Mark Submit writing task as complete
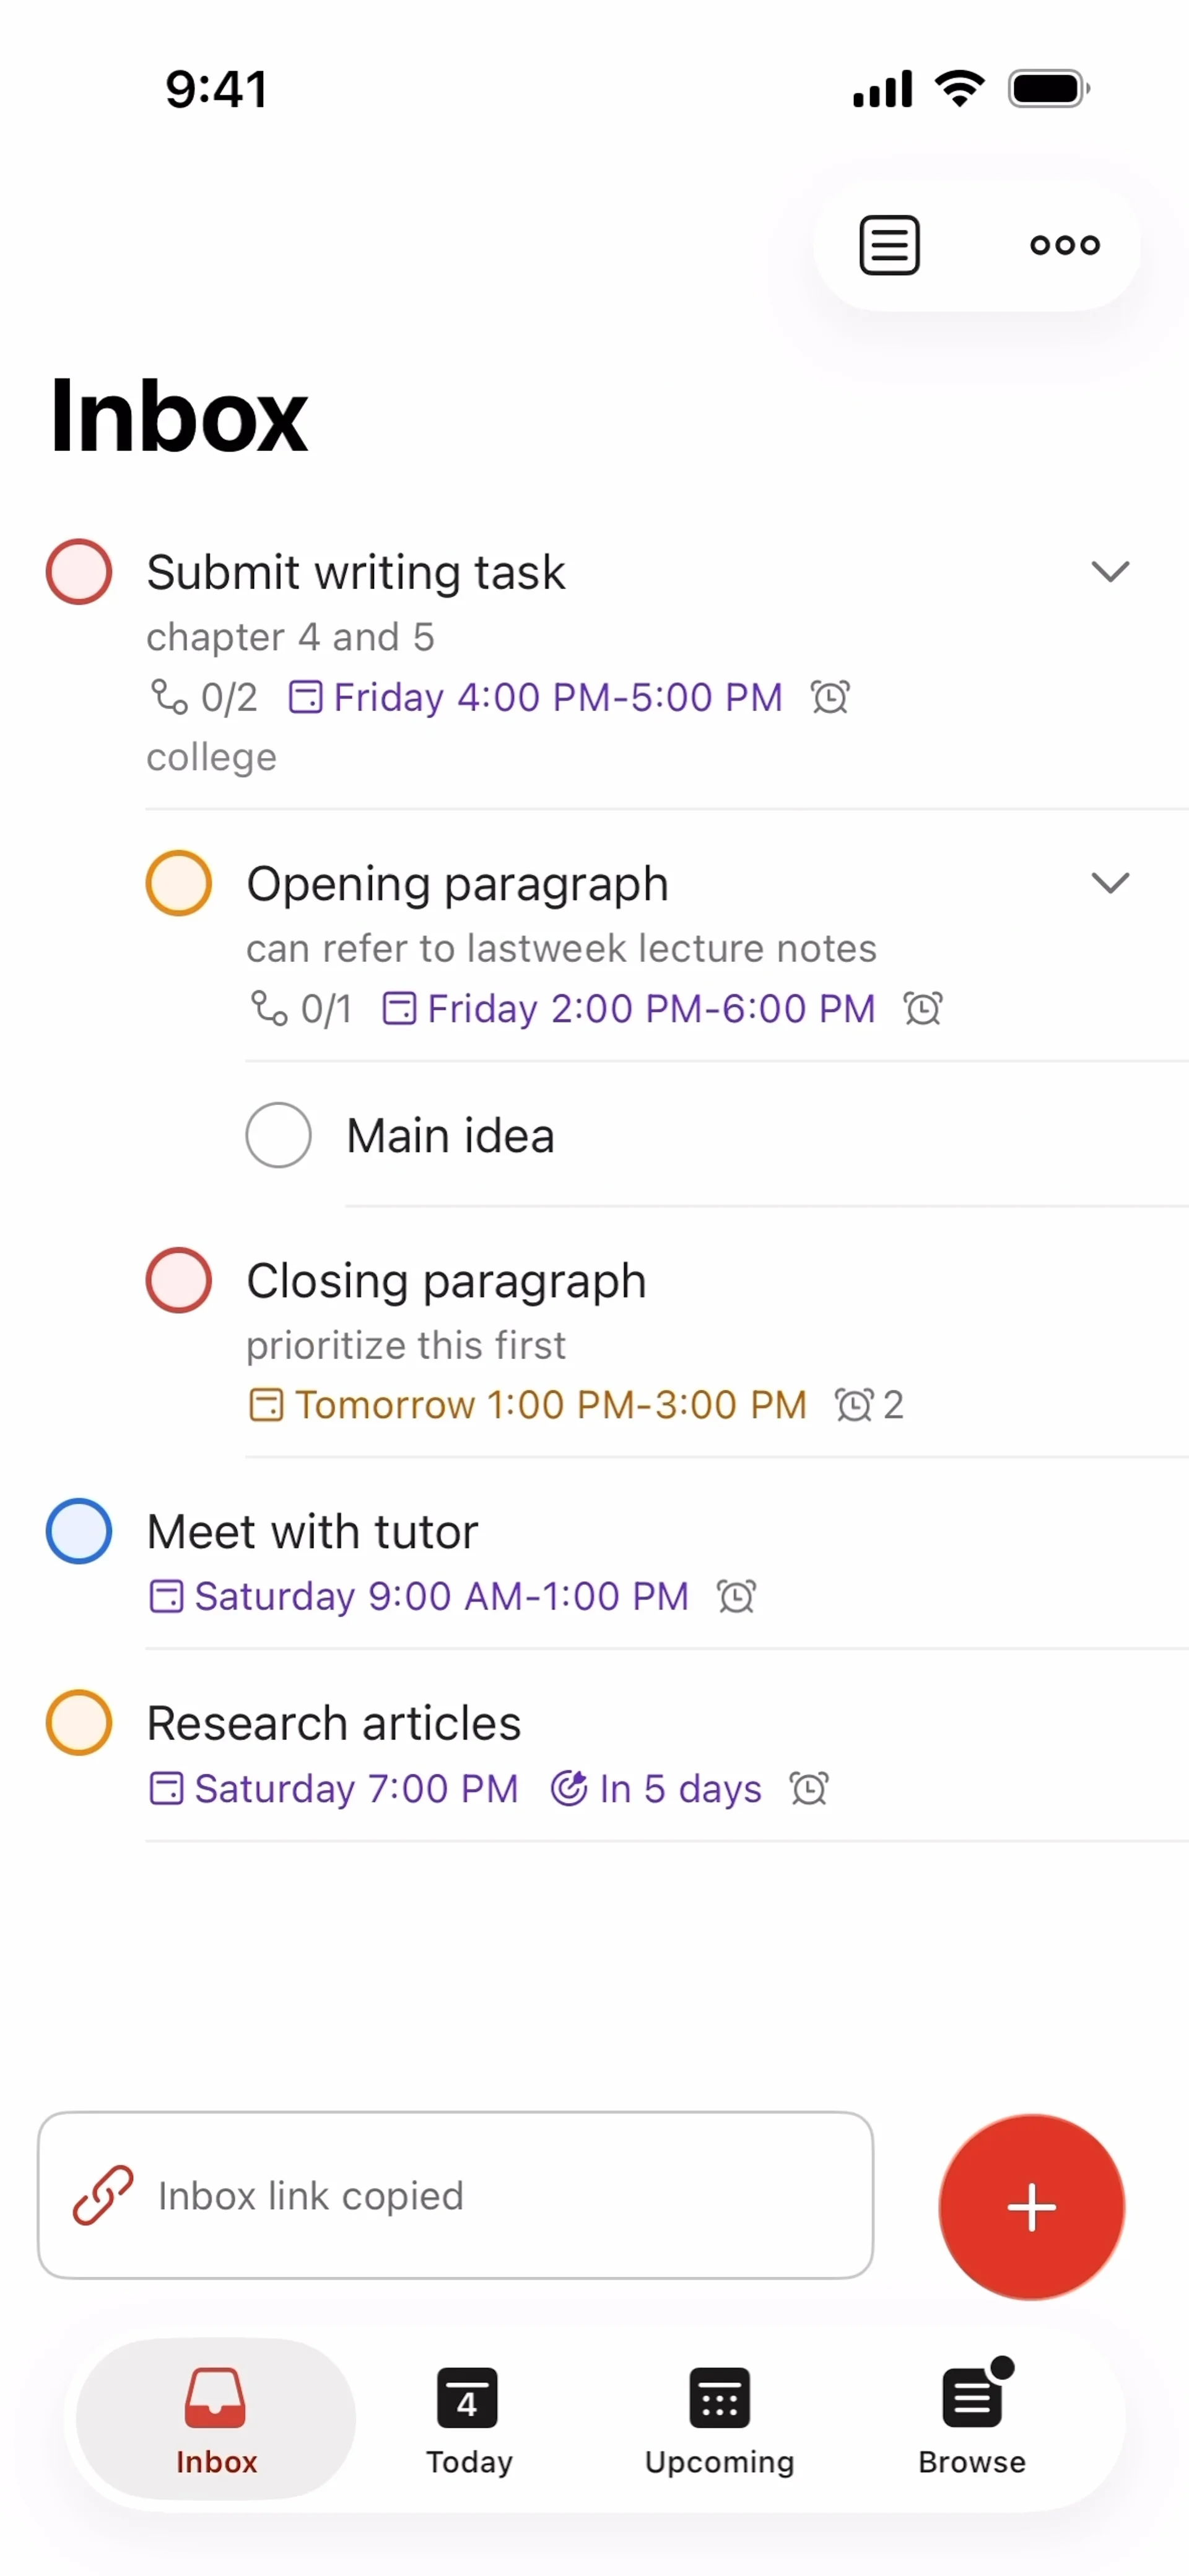The width and height of the screenshot is (1189, 2576). click(x=79, y=572)
